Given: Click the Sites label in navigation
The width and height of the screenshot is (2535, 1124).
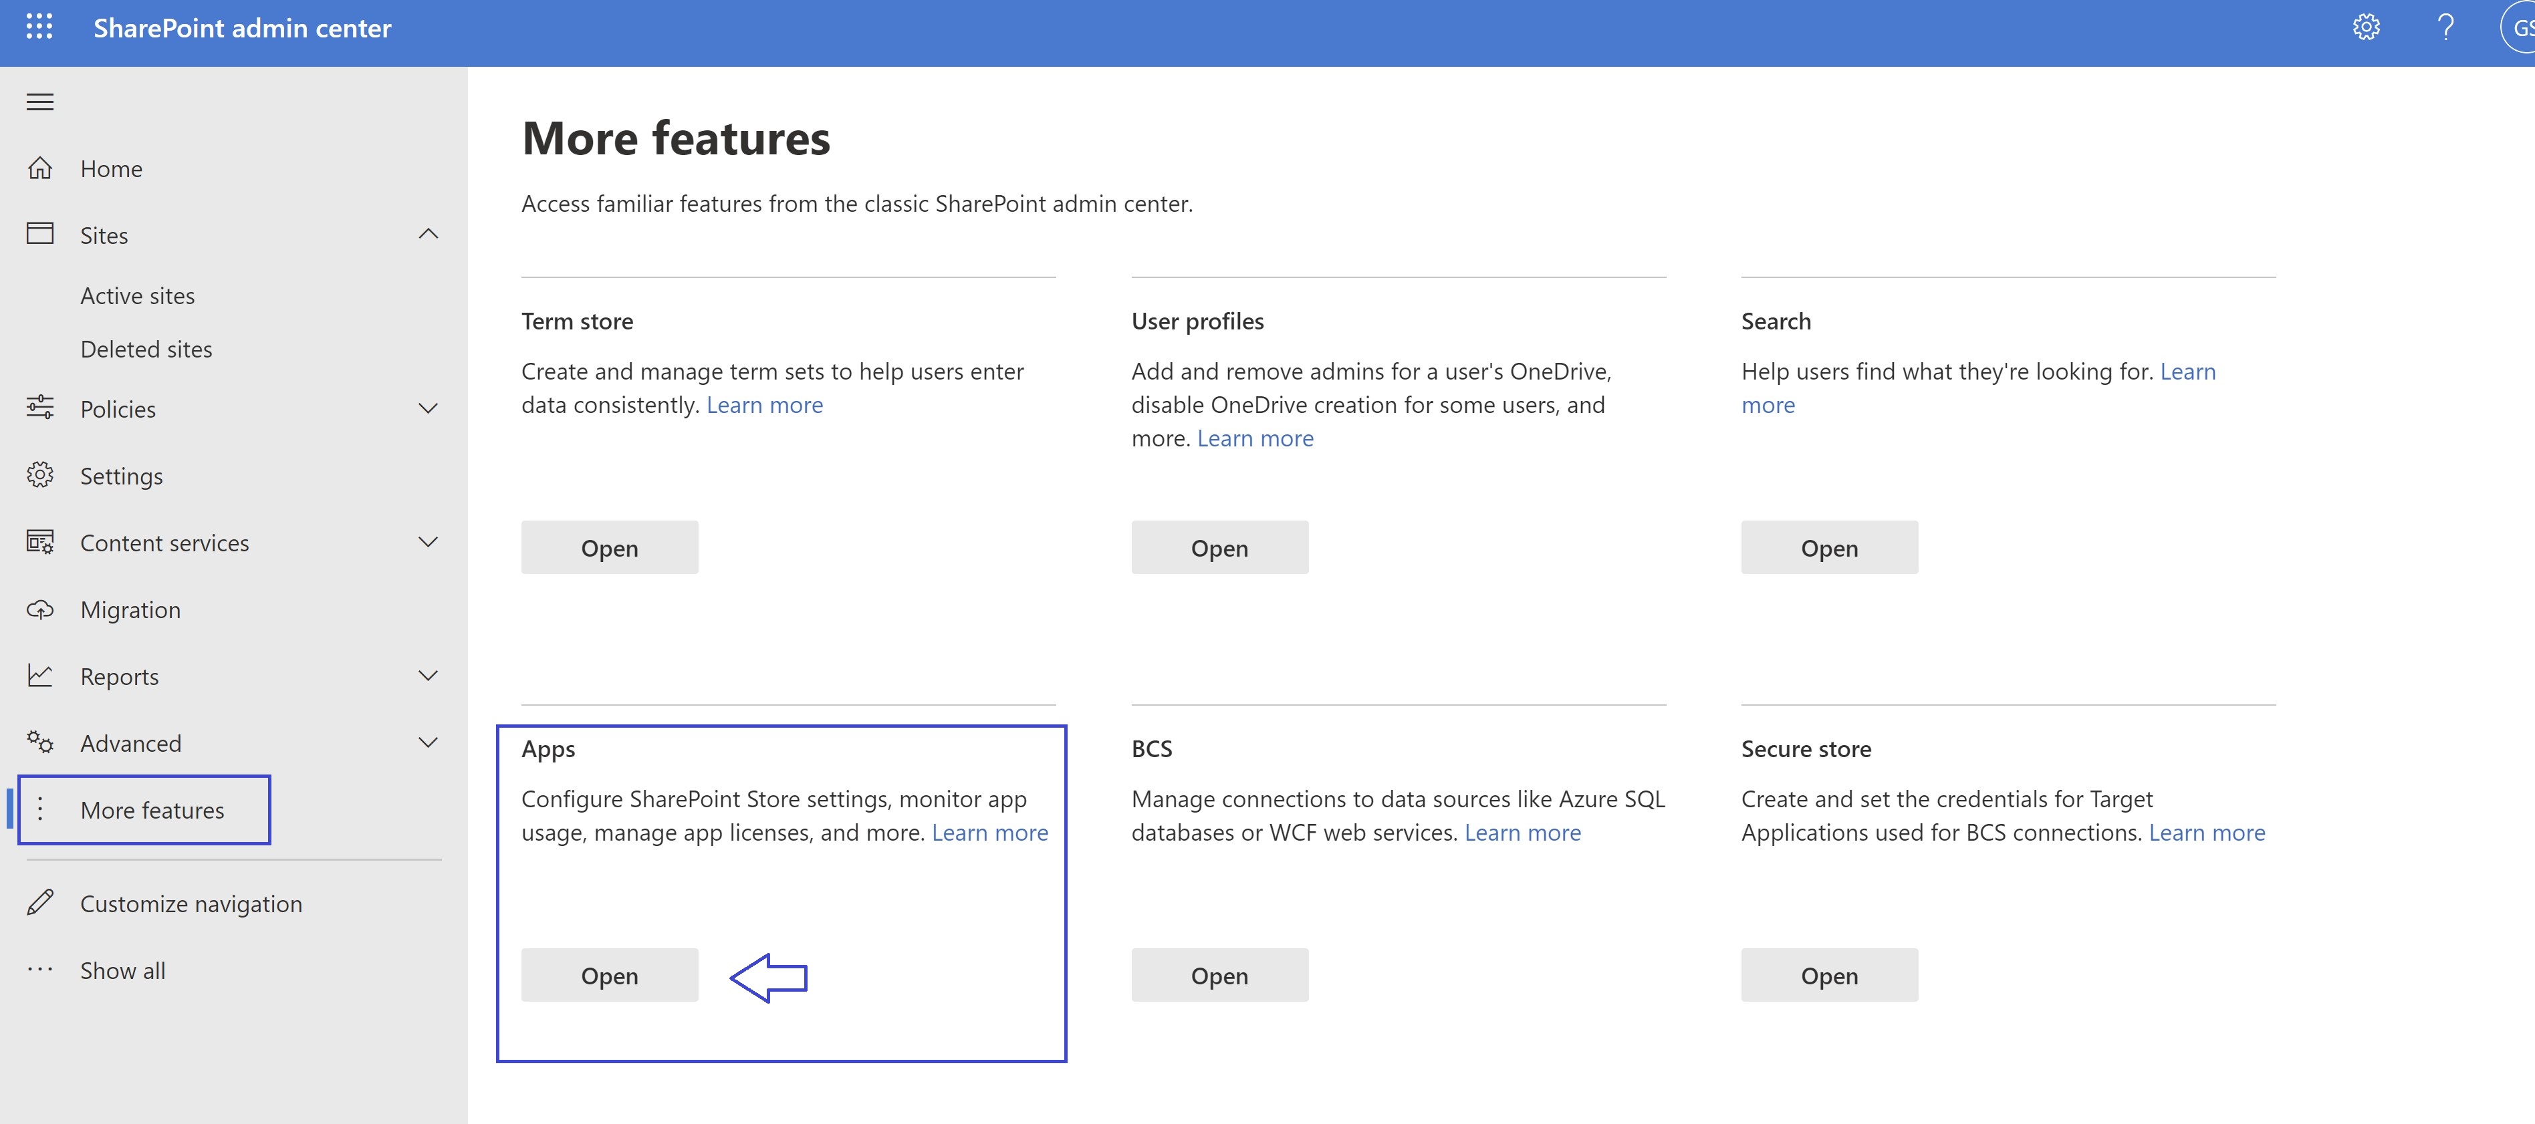Looking at the screenshot, I should point(104,236).
